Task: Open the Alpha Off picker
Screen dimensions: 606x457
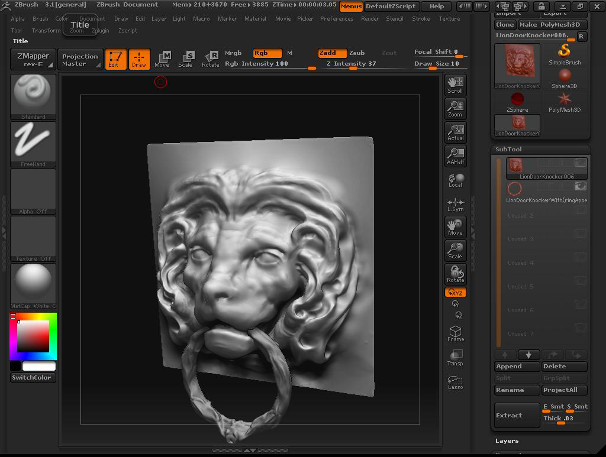Action: coord(33,192)
